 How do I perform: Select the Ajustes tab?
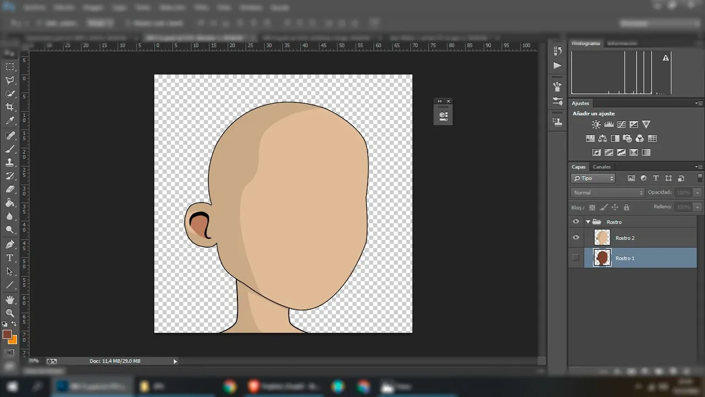(581, 103)
